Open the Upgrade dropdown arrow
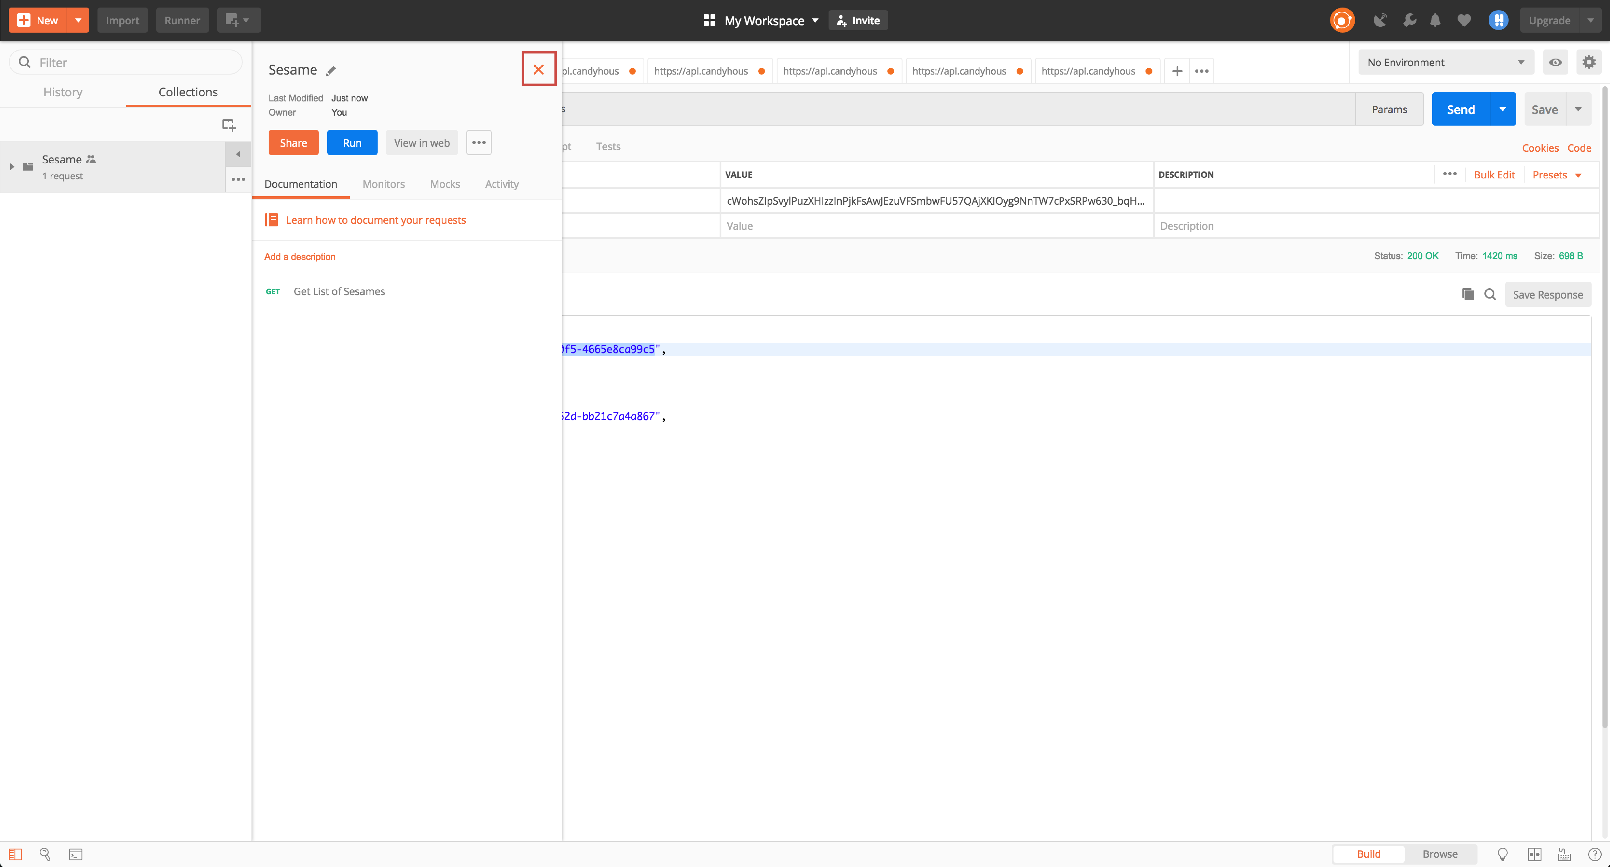 (x=1591, y=20)
